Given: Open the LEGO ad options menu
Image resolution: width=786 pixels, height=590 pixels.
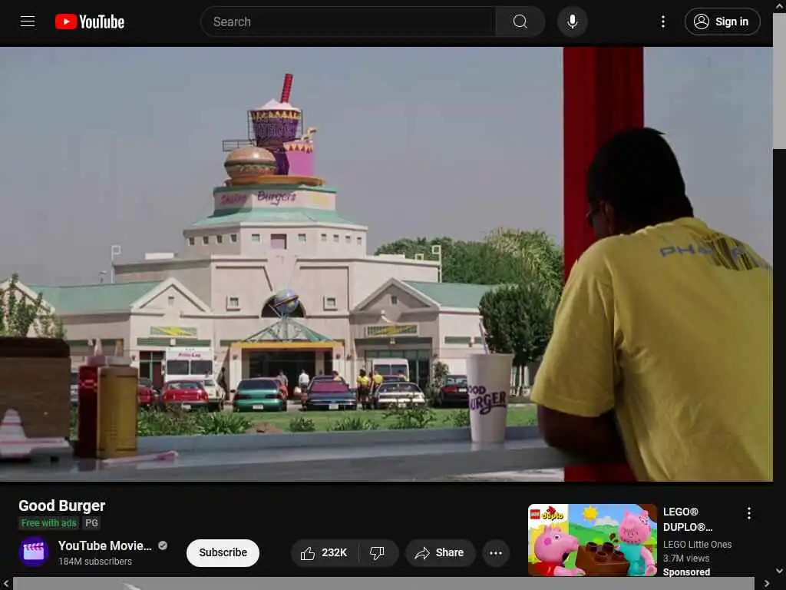Looking at the screenshot, I should pyautogui.click(x=749, y=512).
